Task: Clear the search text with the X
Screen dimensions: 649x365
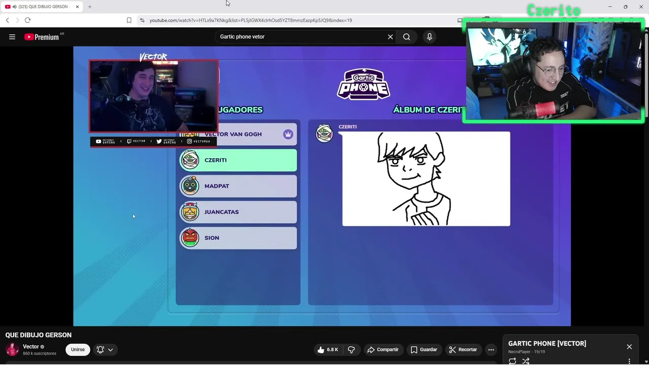Action: coord(390,36)
